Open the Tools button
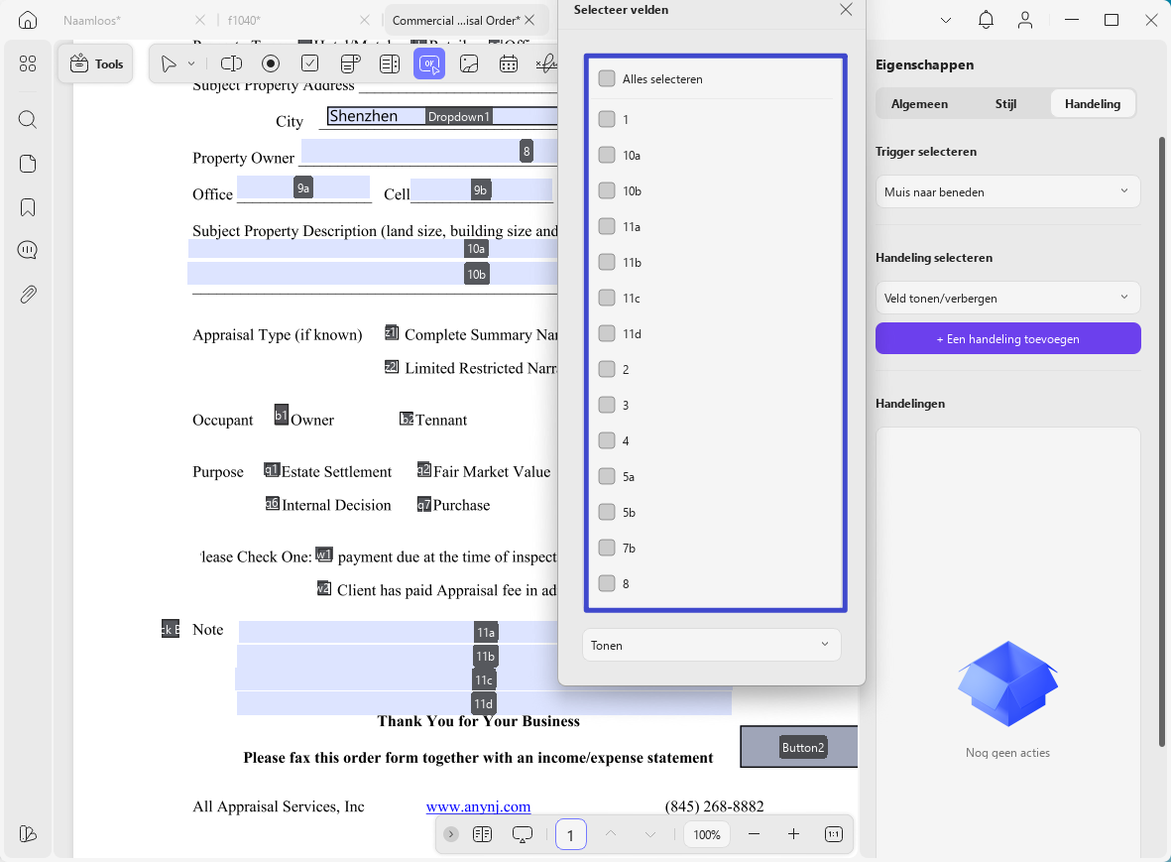Screen dimensions: 1171x862 click(96, 64)
